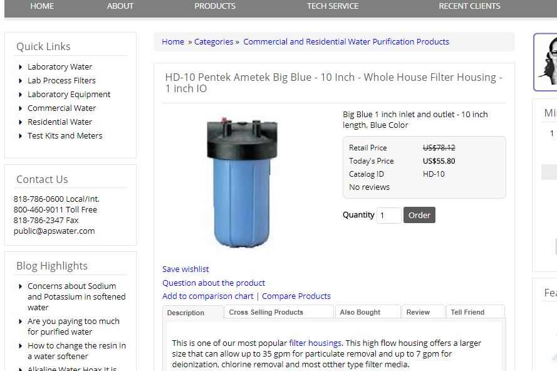The height and width of the screenshot is (371, 557).
Task: Click the Save wishlist link
Action: [185, 269]
